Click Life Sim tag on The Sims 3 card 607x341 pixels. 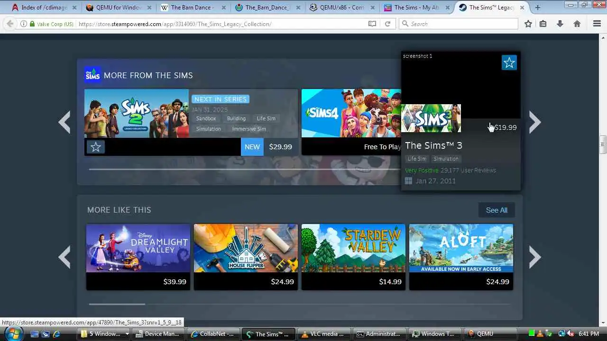pyautogui.click(x=417, y=159)
